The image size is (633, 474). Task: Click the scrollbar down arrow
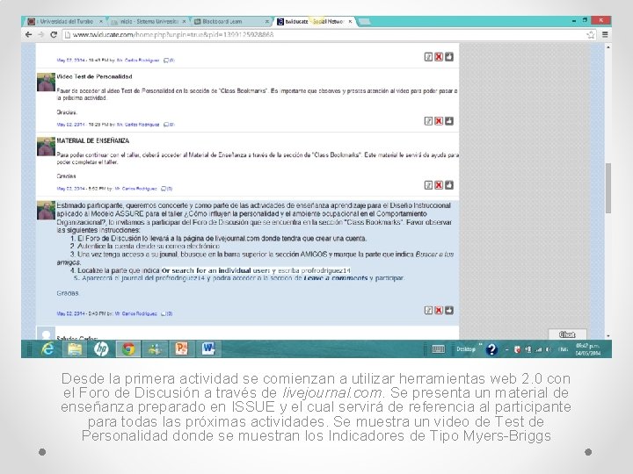click(608, 335)
